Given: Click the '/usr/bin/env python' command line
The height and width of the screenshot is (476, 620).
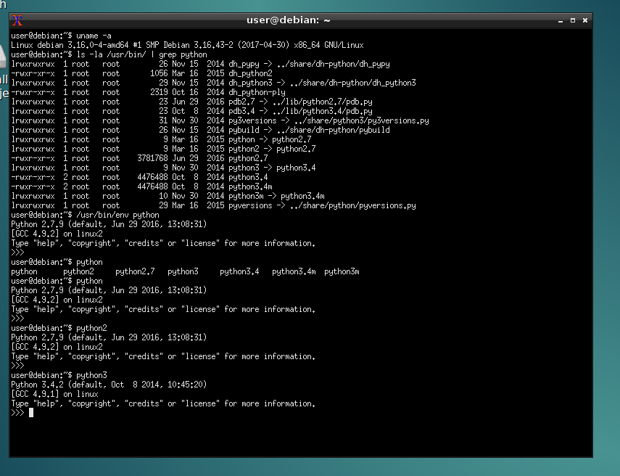Looking at the screenshot, I should coord(85,216).
